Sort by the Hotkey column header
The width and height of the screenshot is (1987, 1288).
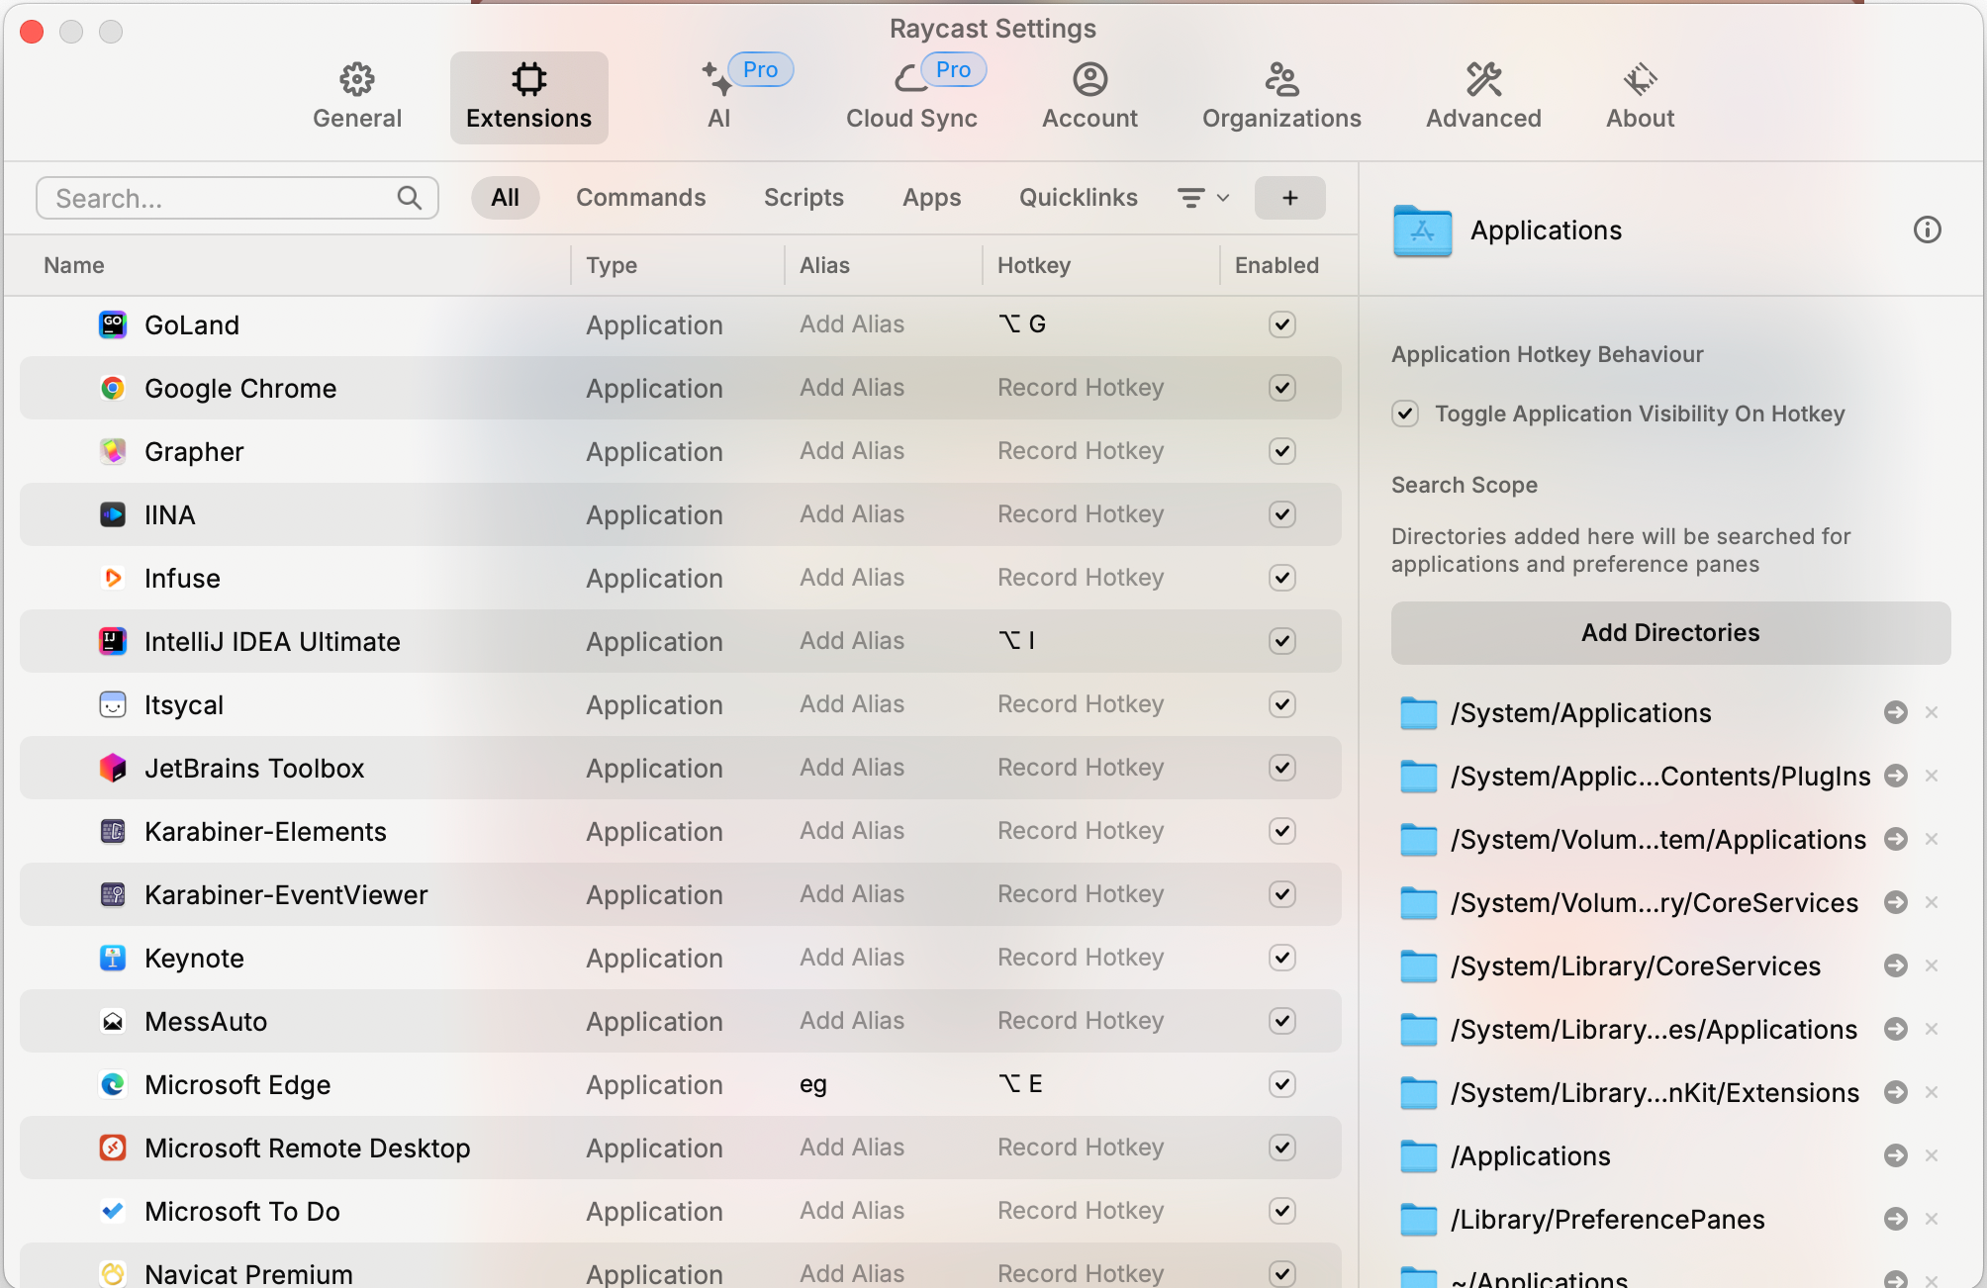(x=1034, y=265)
